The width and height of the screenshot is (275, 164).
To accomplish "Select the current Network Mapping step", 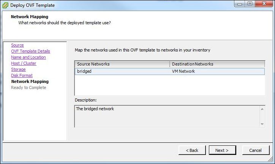I will click(30, 81).
